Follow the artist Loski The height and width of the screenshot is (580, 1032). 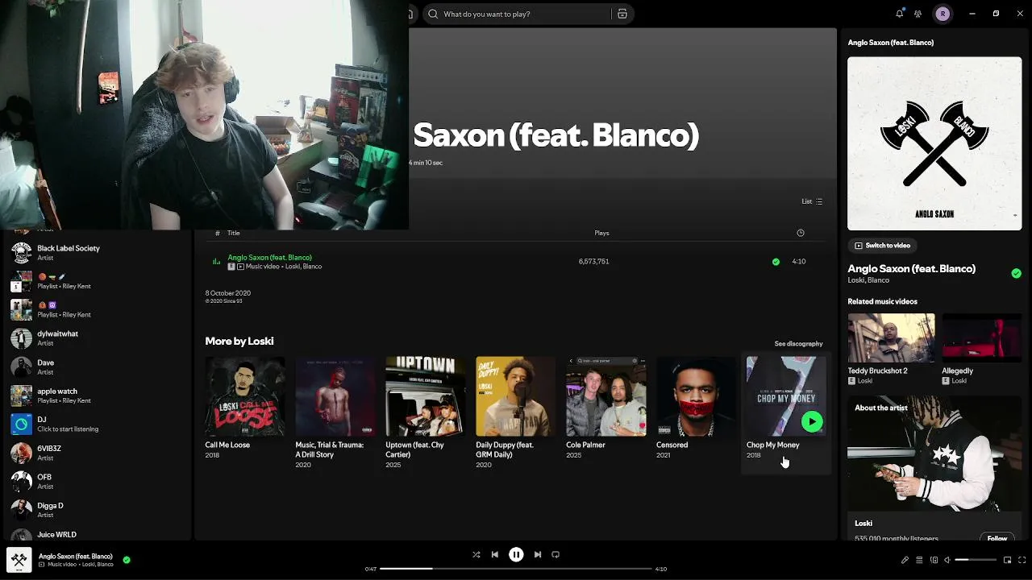click(x=997, y=537)
